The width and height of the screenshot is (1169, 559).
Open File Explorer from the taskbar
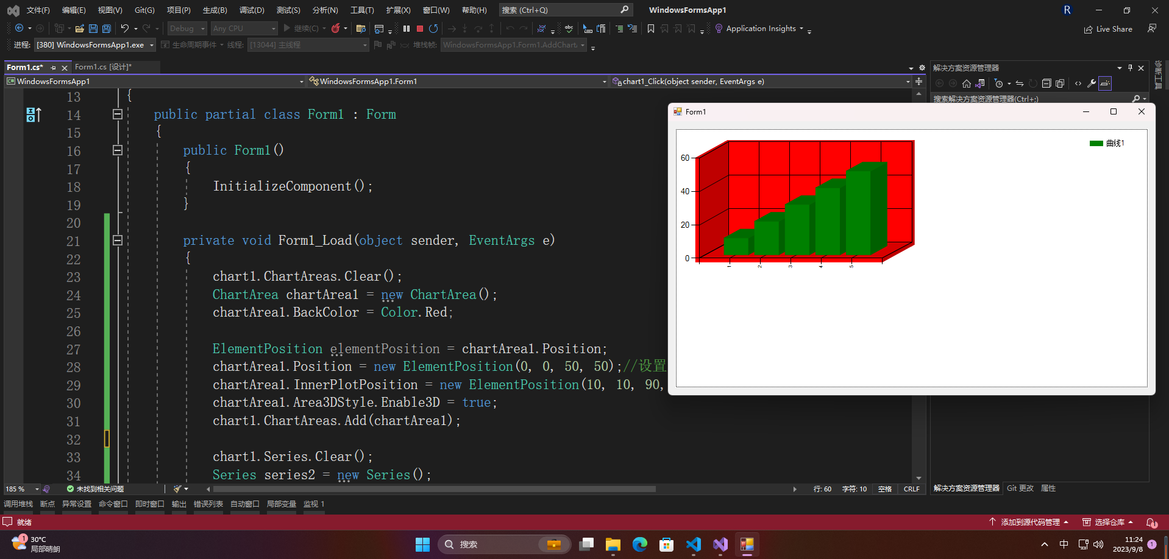click(x=613, y=544)
